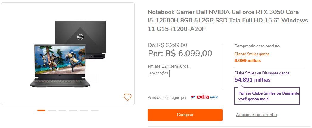Click the product title Notebook Gamer Dell
This screenshot has height=128, width=312.
tap(228, 21)
